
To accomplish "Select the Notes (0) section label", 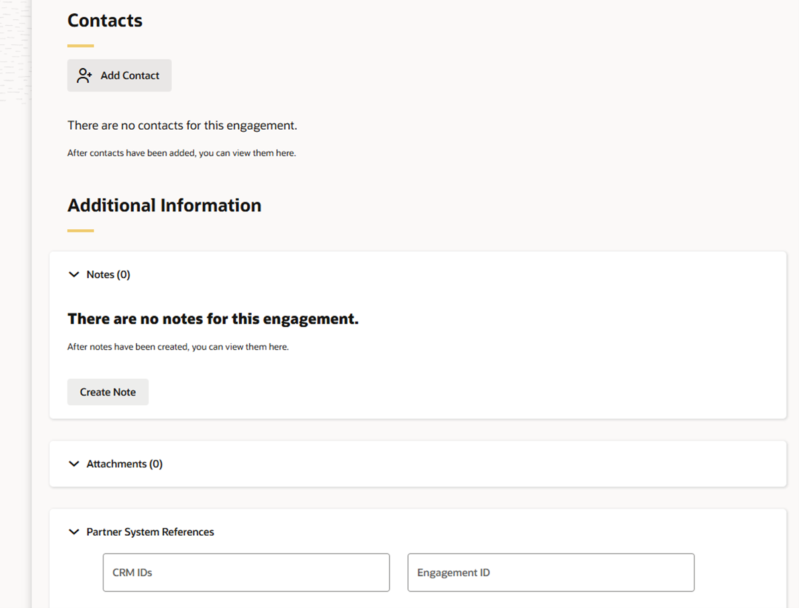I will [108, 275].
